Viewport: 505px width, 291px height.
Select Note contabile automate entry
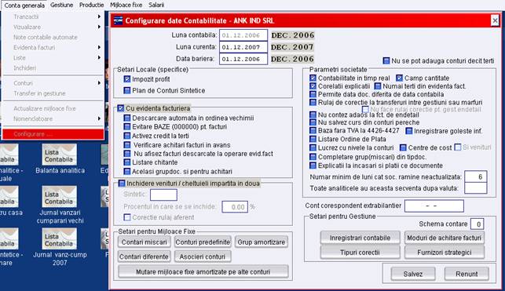click(x=53, y=38)
